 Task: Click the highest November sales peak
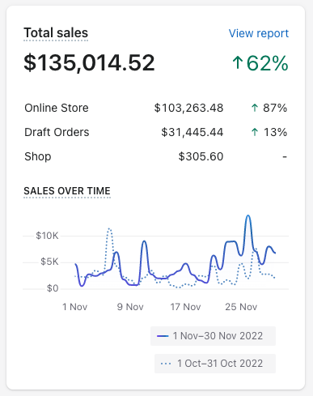click(248, 215)
